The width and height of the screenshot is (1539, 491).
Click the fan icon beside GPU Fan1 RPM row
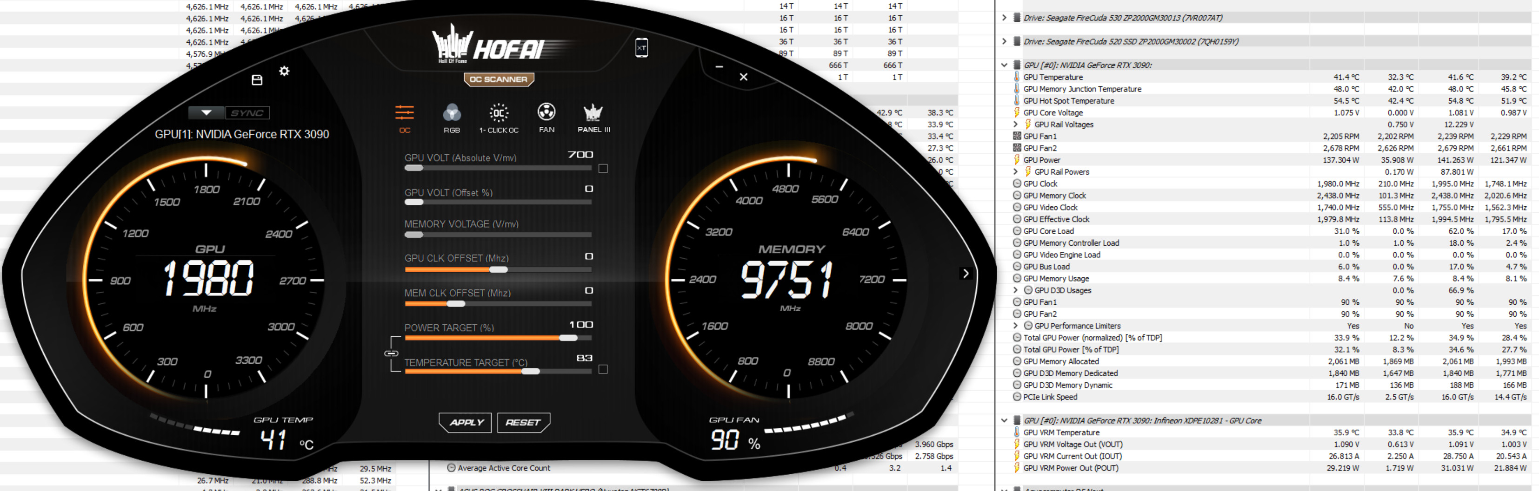coord(1017,136)
